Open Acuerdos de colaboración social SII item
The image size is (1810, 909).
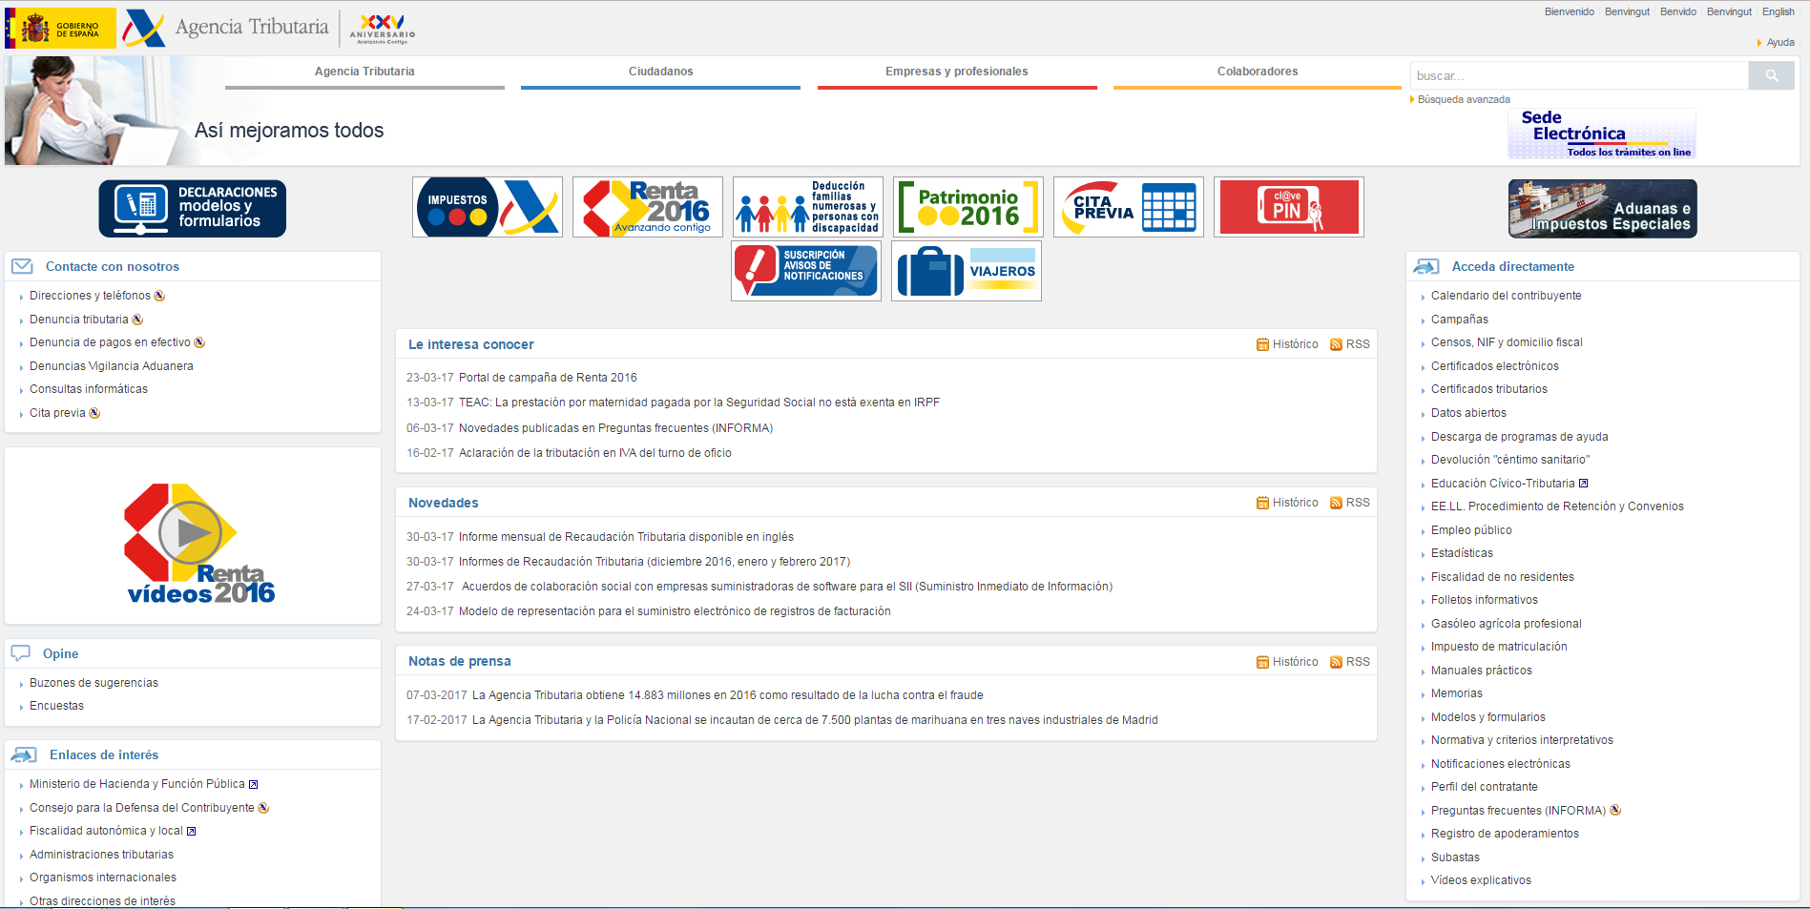[x=787, y=587]
